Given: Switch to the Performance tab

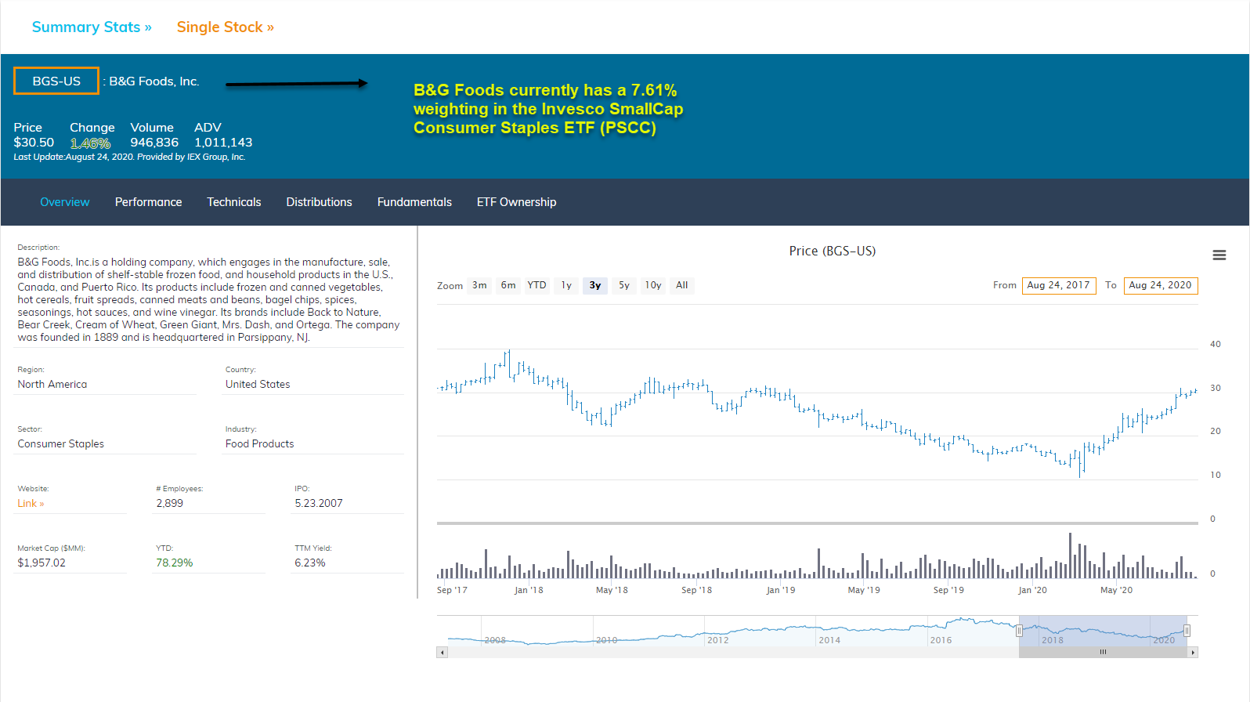Looking at the screenshot, I should (x=148, y=202).
